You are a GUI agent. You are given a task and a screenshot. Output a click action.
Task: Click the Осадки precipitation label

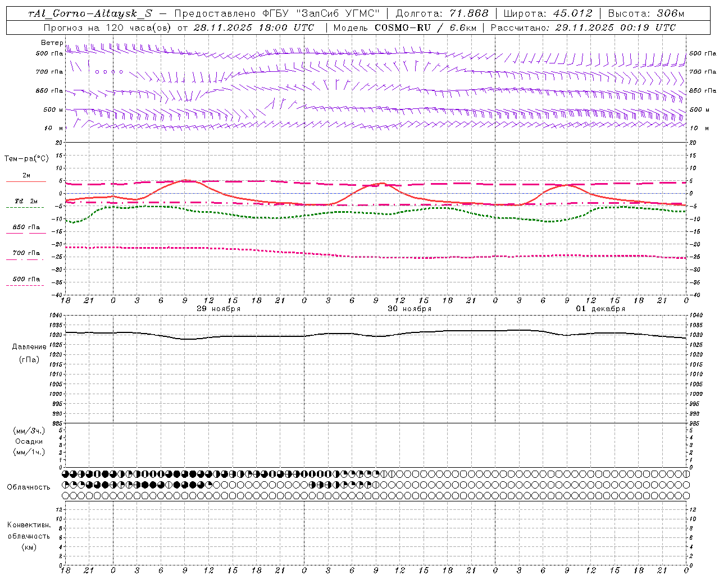[x=29, y=441]
